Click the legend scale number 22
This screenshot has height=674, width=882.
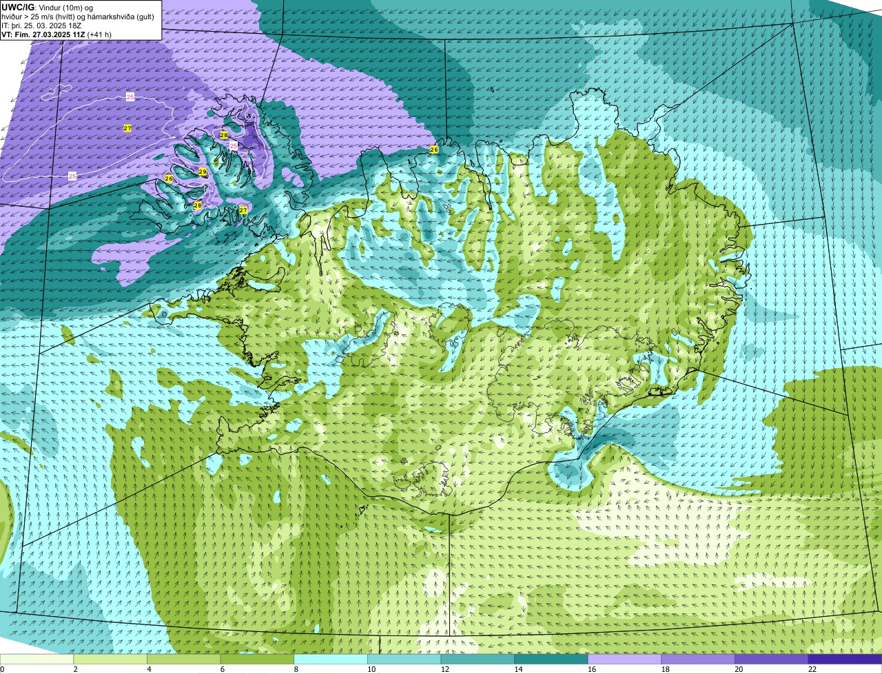812,668
